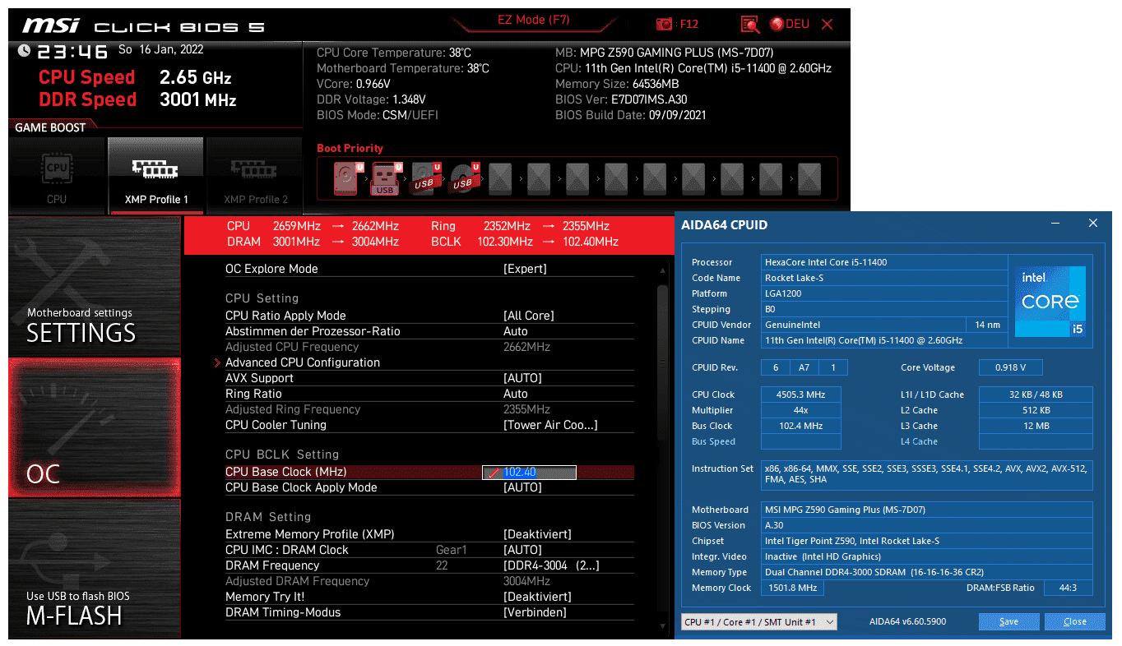Image resolution: width=1122 pixels, height=646 pixels.
Task: Click the scroll-up arrow of settings list
Action: [663, 271]
